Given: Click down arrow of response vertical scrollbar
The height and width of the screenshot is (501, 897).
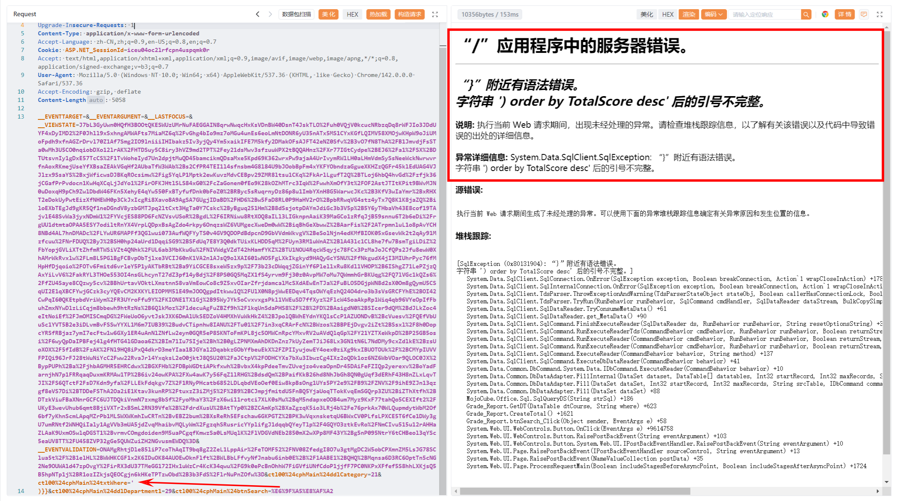Looking at the screenshot, I should pos(887,482).
